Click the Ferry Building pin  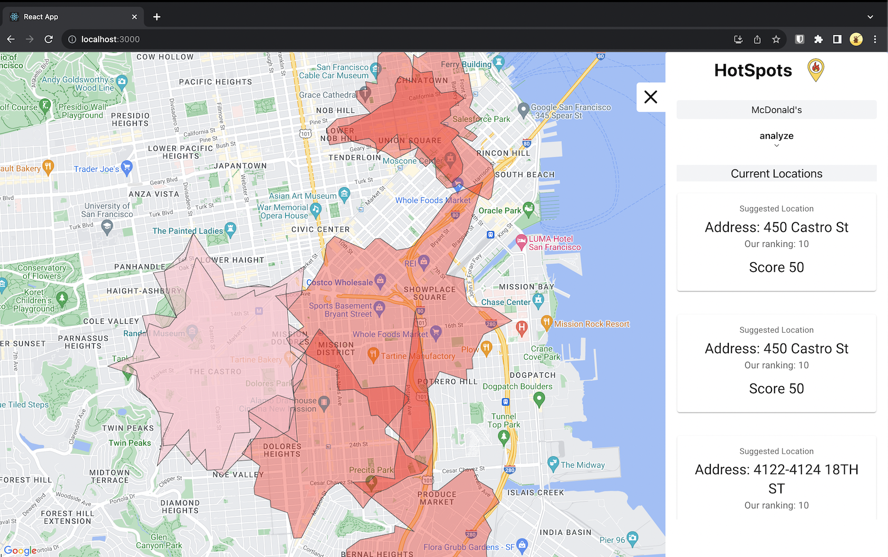498,63
